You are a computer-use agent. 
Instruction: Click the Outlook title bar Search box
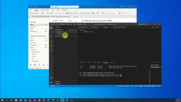(x=64, y=7)
